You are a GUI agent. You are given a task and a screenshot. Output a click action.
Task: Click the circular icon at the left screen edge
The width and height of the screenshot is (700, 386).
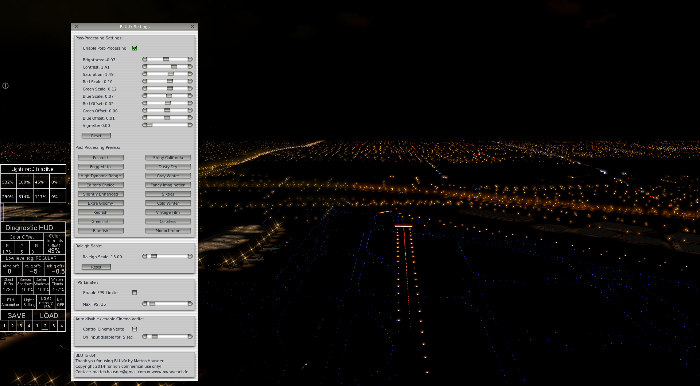point(5,86)
